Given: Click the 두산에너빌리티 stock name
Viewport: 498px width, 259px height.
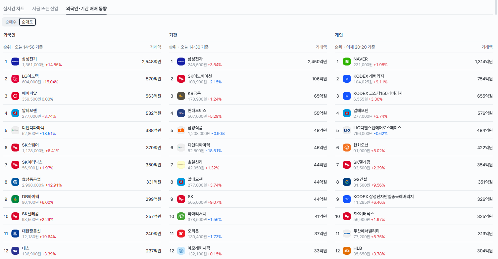Looking at the screenshot, I should (367, 231).
